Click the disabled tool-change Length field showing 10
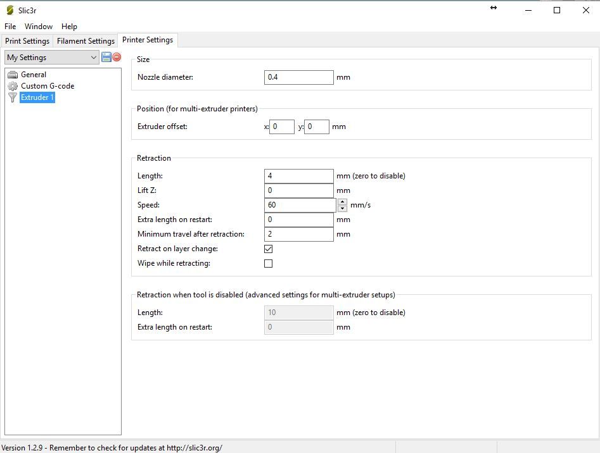600x453 pixels. tap(299, 313)
